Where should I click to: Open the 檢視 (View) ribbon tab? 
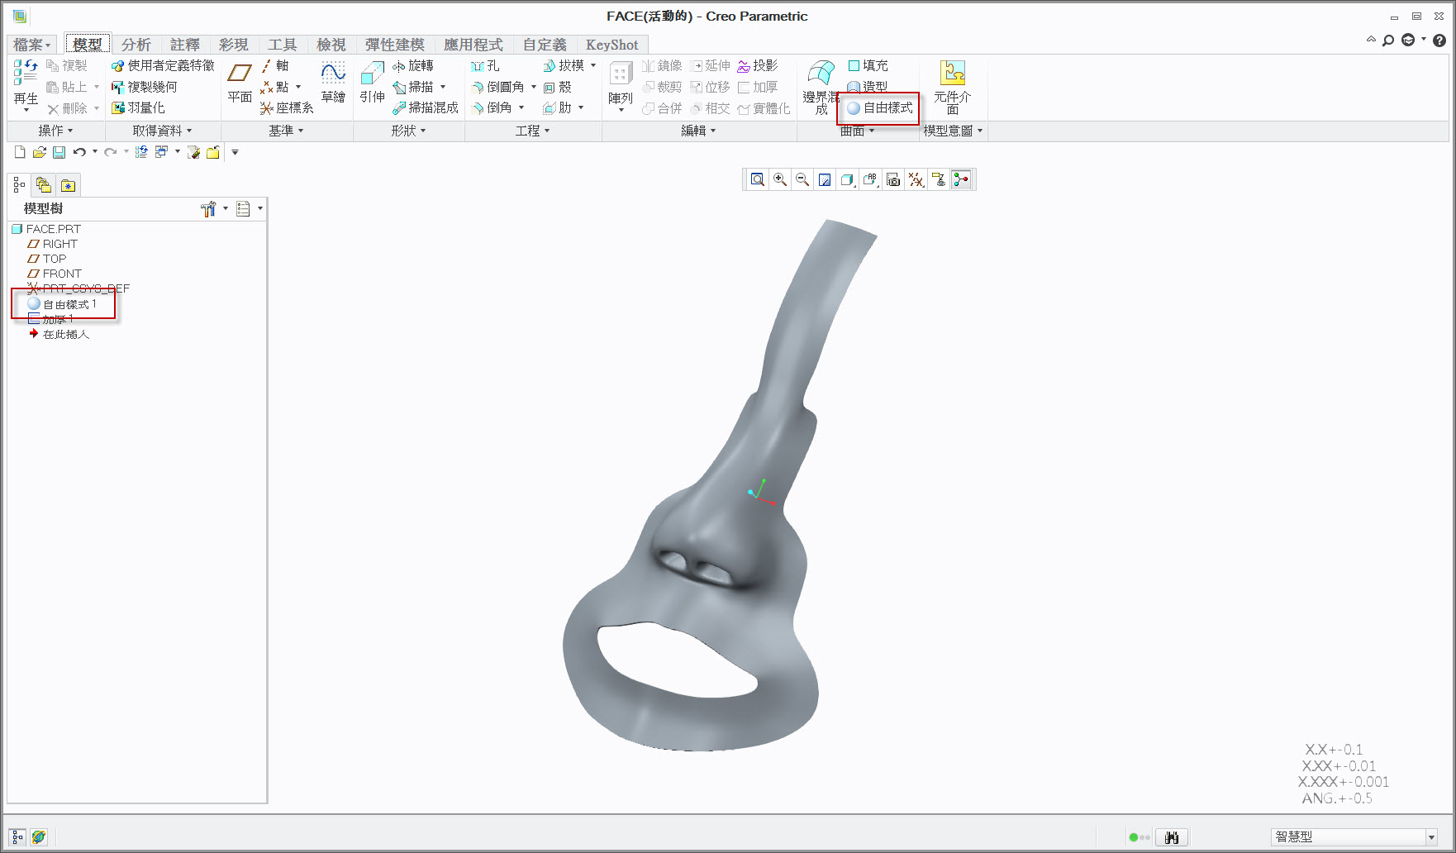pyautogui.click(x=331, y=45)
